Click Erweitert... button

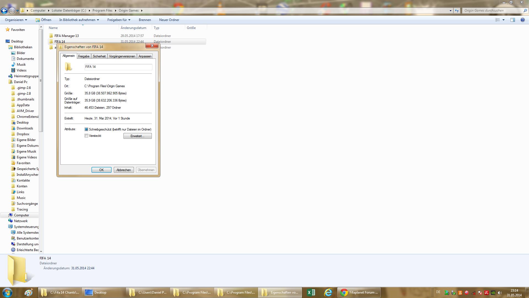(x=137, y=136)
